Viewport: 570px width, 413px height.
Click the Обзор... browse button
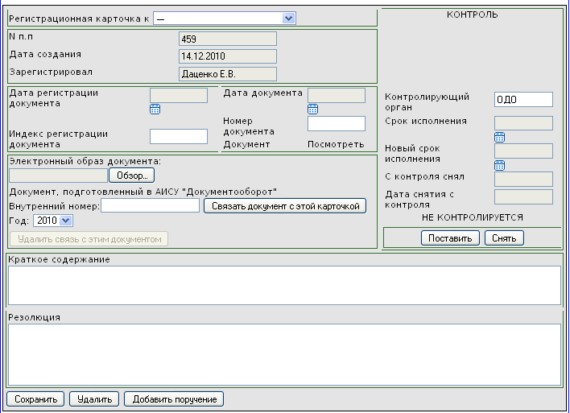[131, 176]
